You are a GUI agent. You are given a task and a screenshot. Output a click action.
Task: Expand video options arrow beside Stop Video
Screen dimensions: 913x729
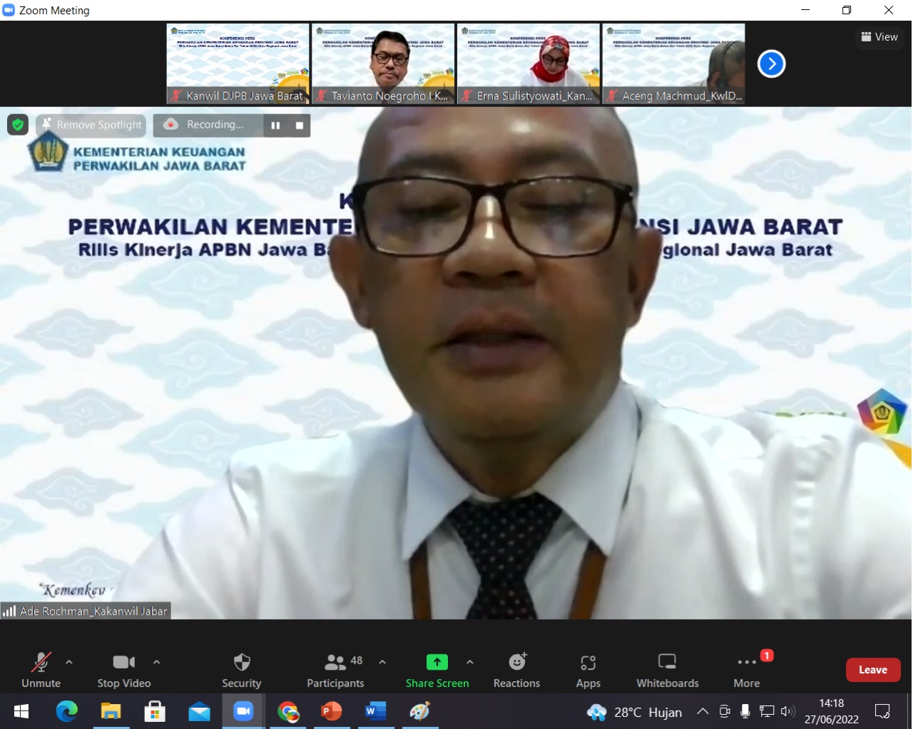tap(157, 662)
